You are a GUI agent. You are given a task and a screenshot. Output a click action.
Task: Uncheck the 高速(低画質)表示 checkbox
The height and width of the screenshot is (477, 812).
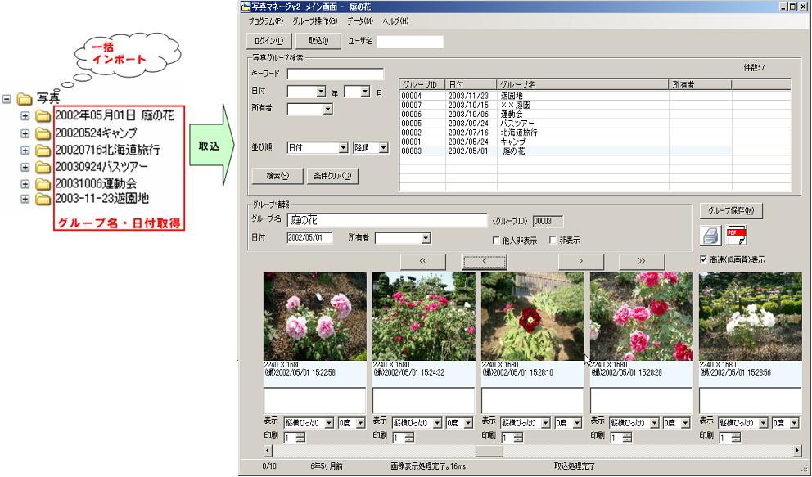703,259
